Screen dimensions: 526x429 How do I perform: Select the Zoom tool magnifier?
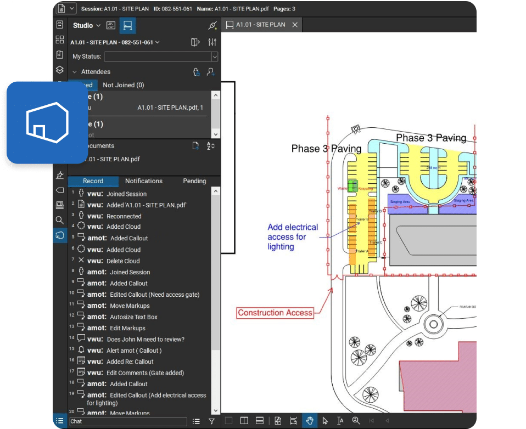[356, 421]
